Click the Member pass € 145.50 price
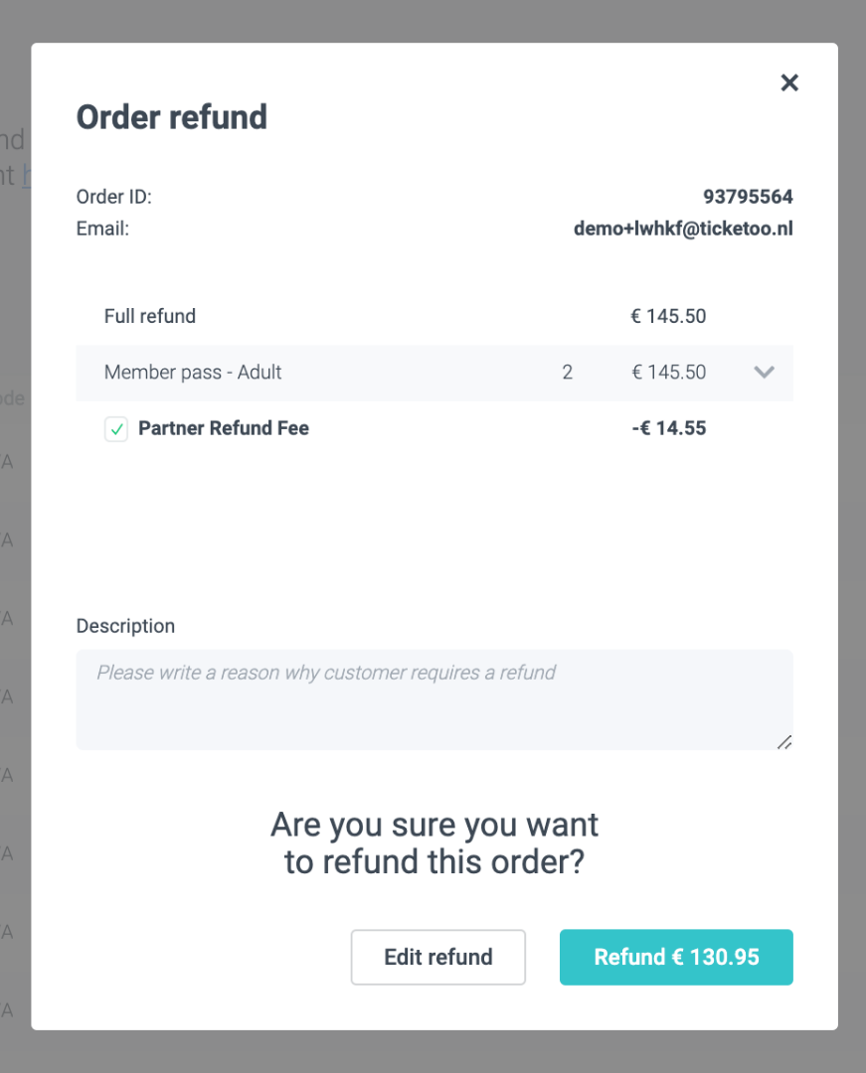 pos(668,373)
